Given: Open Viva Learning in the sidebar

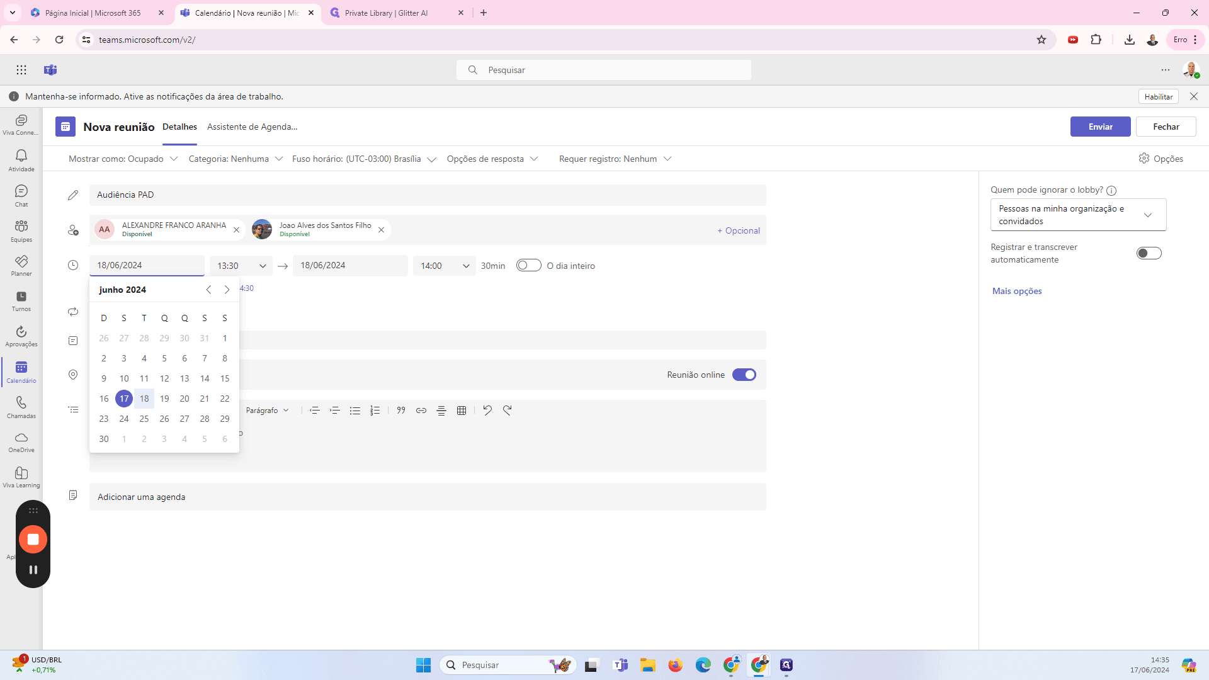Looking at the screenshot, I should (x=21, y=477).
